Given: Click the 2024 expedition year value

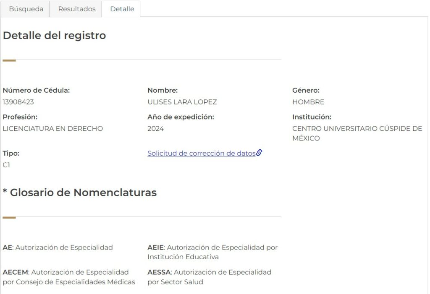Looking at the screenshot, I should [x=156, y=129].
